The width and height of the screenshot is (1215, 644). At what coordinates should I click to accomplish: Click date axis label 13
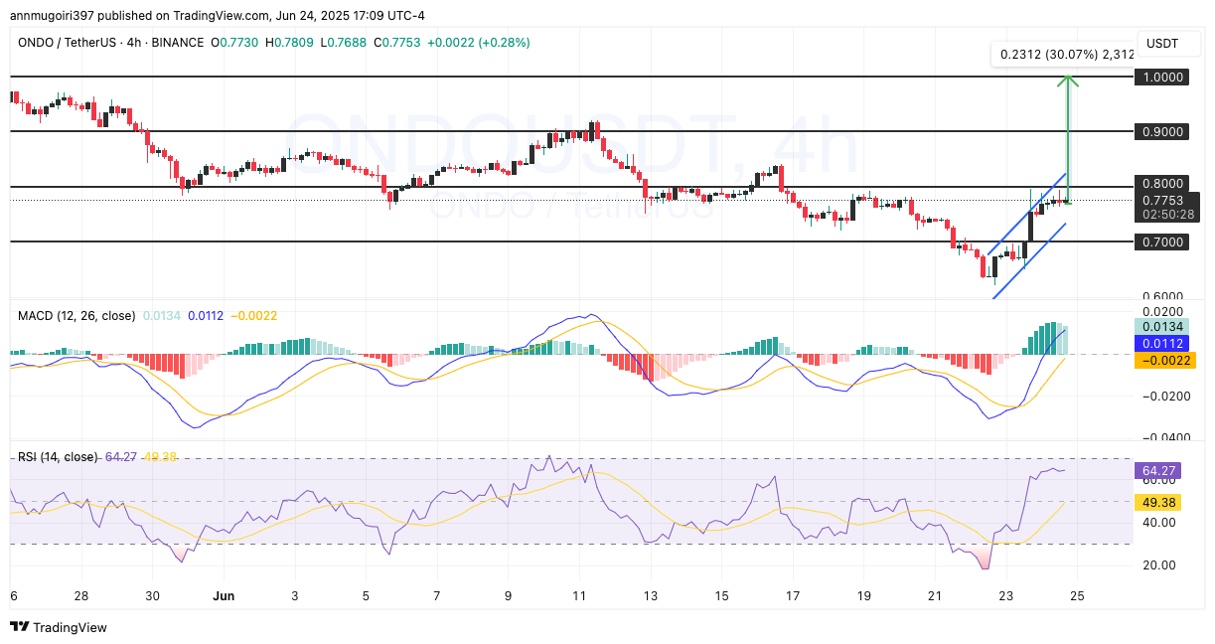pos(651,596)
